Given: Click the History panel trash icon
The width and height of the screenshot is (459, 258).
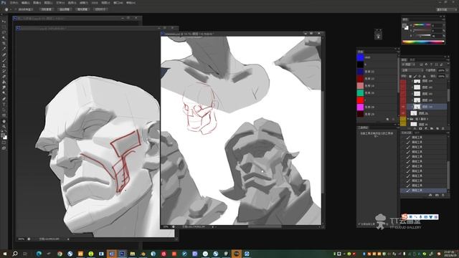Looking at the screenshot, I should point(443,195).
